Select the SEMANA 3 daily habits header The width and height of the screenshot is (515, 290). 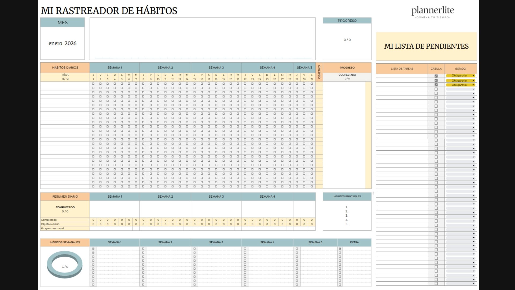pyautogui.click(x=216, y=68)
